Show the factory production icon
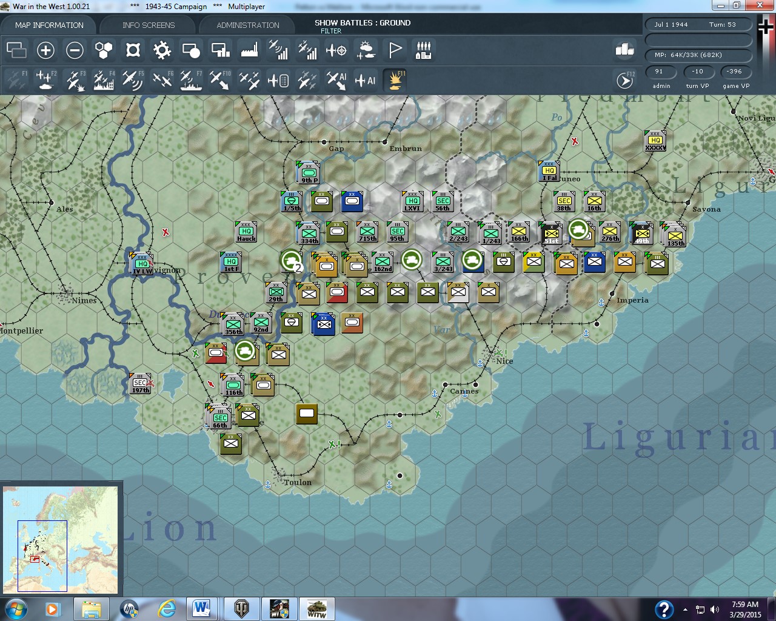This screenshot has width=776, height=621. coord(249,50)
